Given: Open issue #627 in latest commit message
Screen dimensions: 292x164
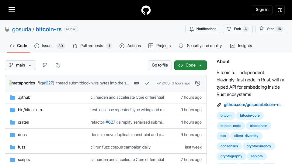Looking at the screenshot, I should [48, 83].
